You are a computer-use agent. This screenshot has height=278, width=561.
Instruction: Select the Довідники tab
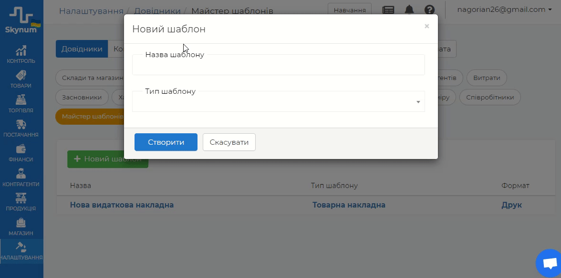click(82, 49)
